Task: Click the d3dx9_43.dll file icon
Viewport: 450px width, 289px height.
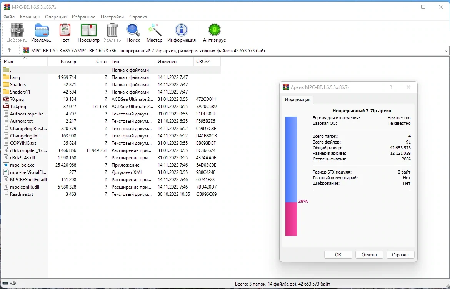Action: [x=6, y=157]
